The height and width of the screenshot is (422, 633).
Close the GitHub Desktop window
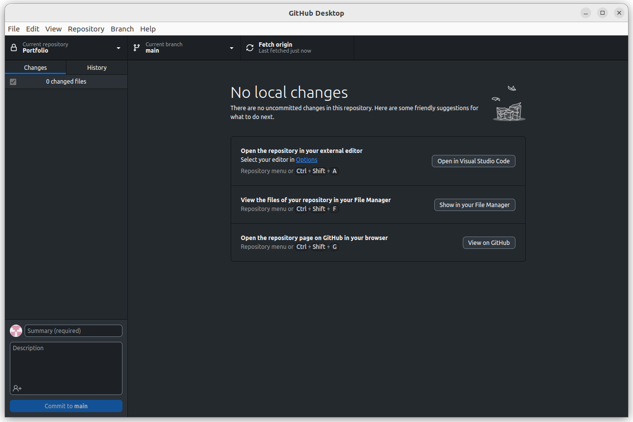pyautogui.click(x=619, y=13)
